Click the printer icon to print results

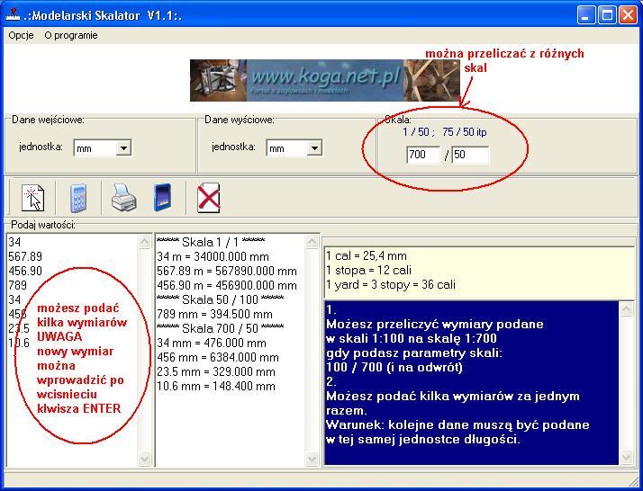[x=123, y=197]
